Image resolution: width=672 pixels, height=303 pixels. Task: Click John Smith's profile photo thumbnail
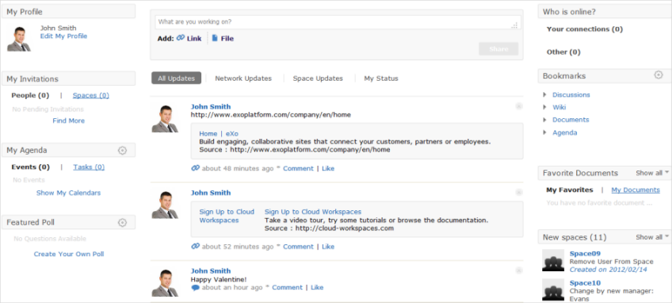click(x=19, y=39)
